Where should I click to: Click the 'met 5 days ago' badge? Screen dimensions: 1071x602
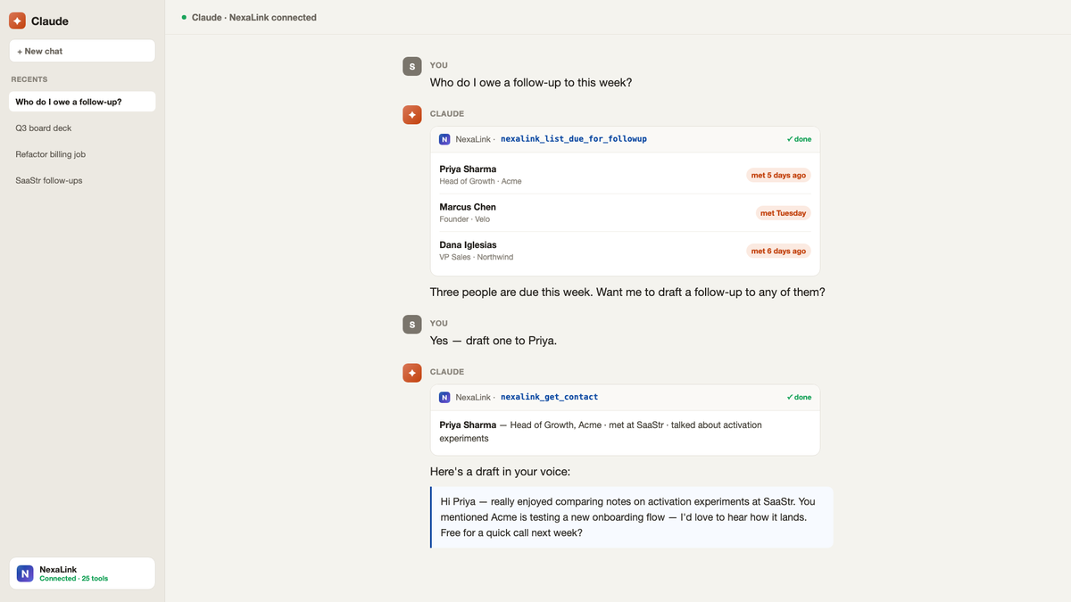pyautogui.click(x=778, y=175)
